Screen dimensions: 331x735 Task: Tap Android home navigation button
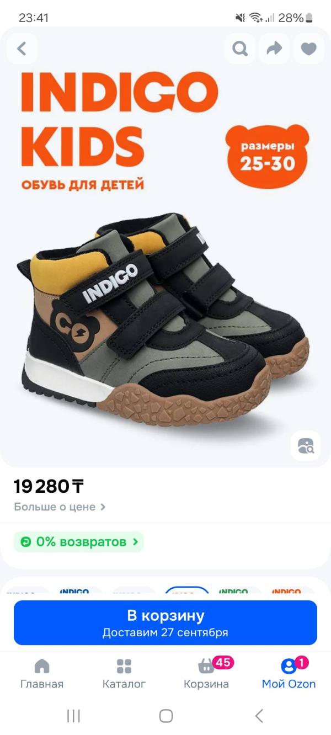click(165, 716)
